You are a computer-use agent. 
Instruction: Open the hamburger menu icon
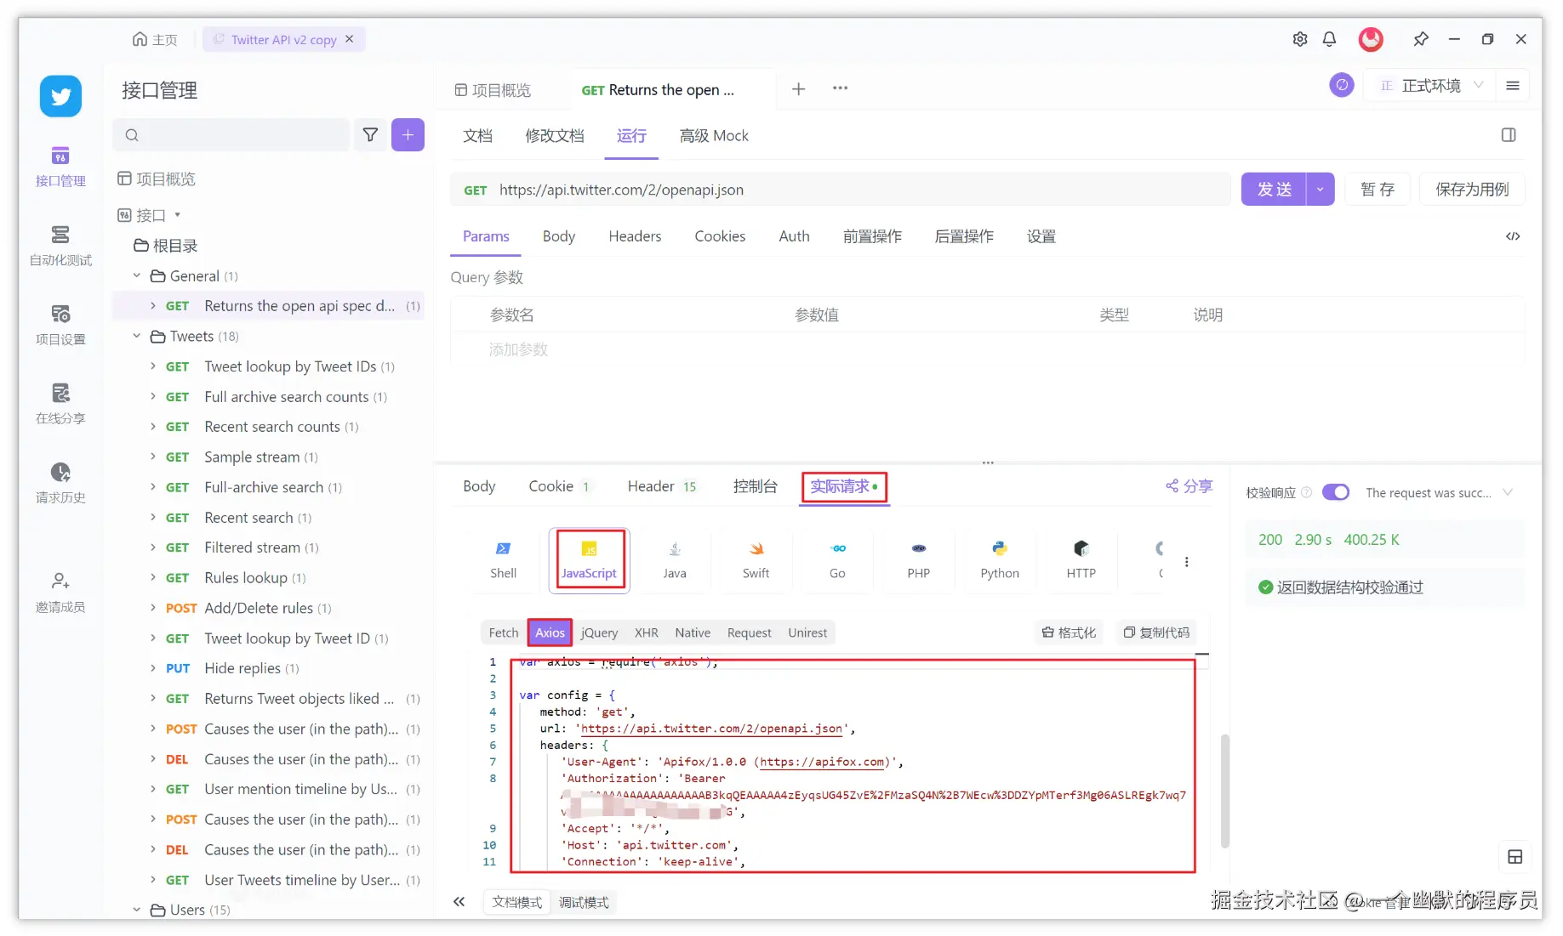(1512, 85)
